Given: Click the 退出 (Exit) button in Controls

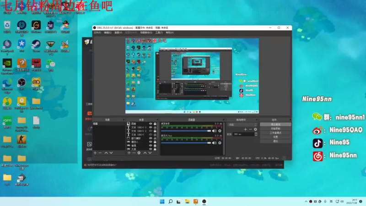Looking at the screenshot, I should pyautogui.click(x=275, y=141).
